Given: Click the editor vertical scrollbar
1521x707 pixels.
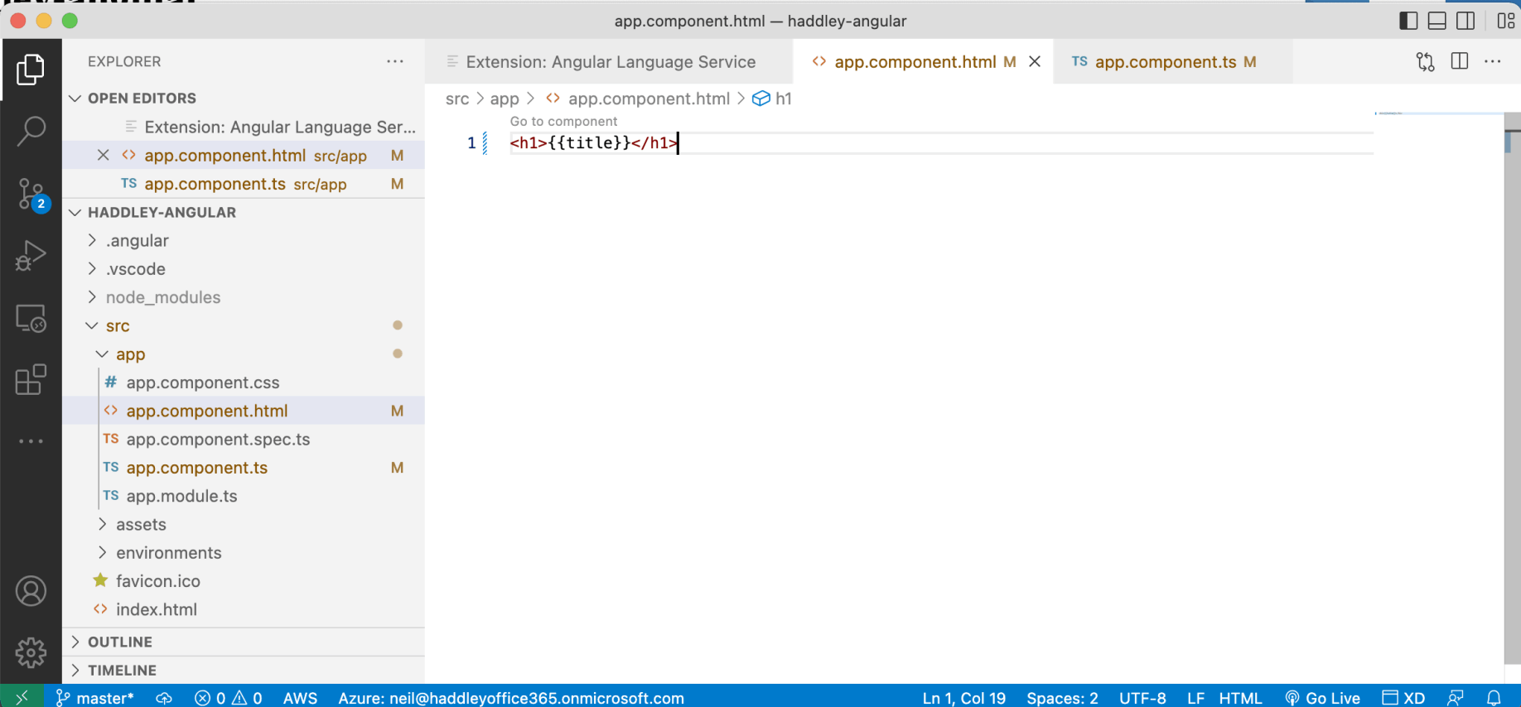Looking at the screenshot, I should click(x=1512, y=387).
